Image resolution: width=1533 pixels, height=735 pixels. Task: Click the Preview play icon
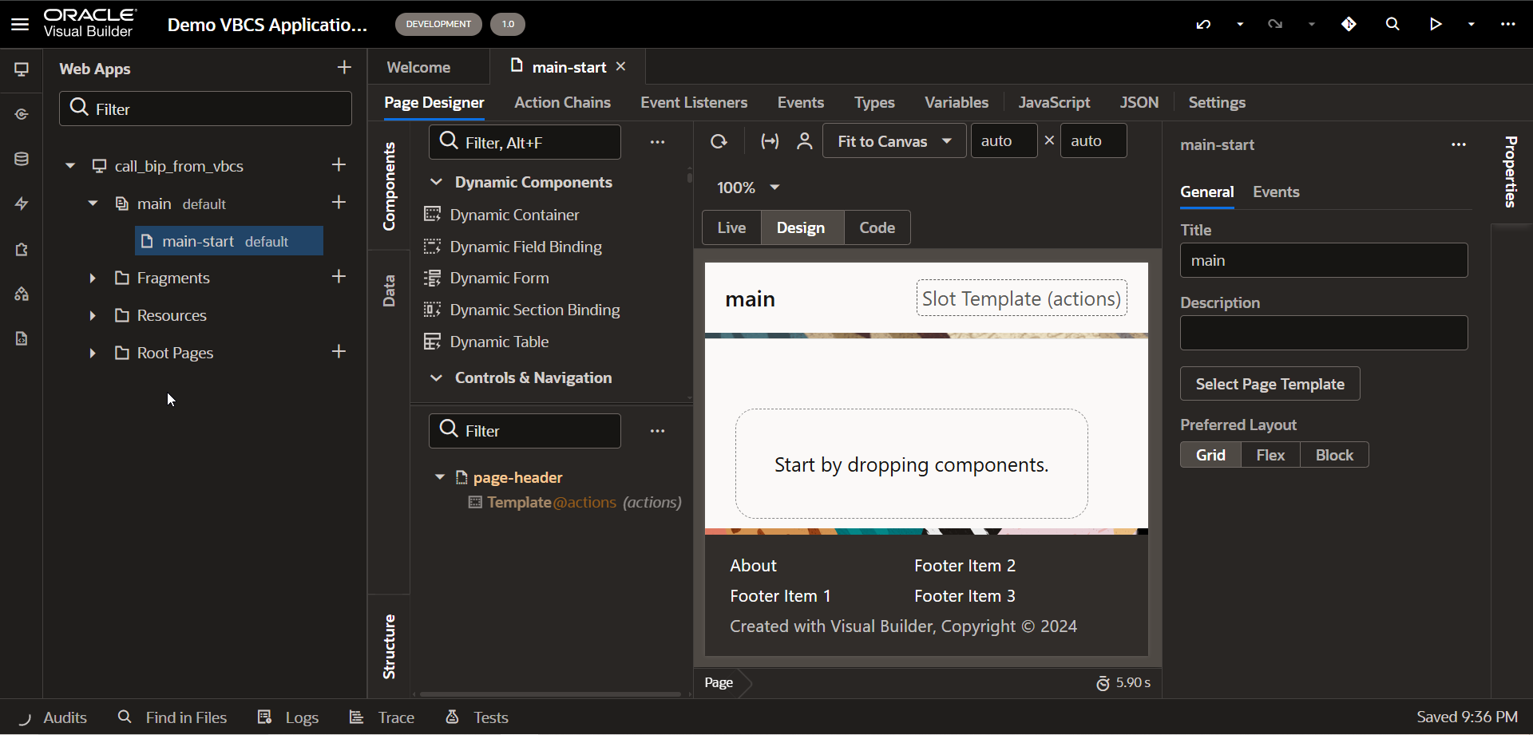point(1436,24)
